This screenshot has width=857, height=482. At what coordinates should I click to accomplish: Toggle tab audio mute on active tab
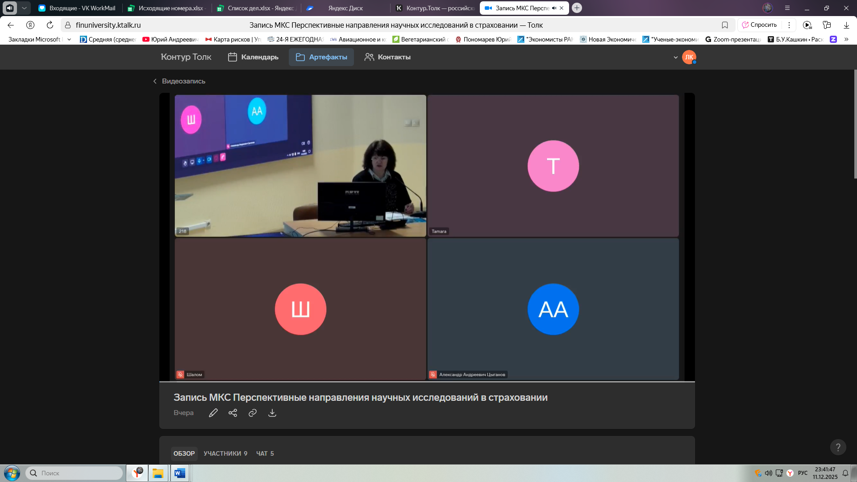[x=554, y=8]
